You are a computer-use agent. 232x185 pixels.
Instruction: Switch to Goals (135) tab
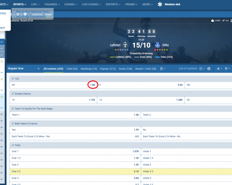tap(125, 69)
